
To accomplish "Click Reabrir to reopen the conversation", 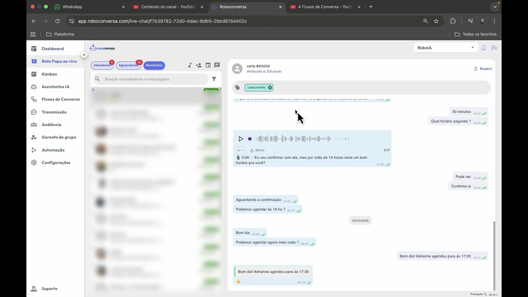I will click(x=483, y=69).
